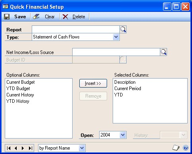Go to first record navigation arrow
192x154 pixels.
[x=9, y=148]
